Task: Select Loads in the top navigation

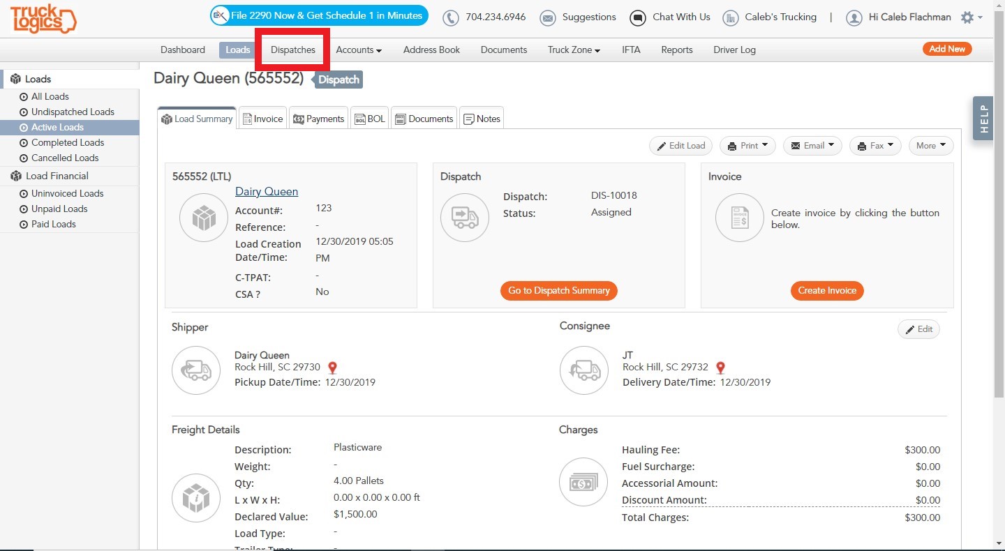Action: 238,50
